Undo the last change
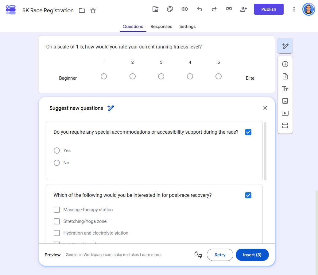 point(199,9)
